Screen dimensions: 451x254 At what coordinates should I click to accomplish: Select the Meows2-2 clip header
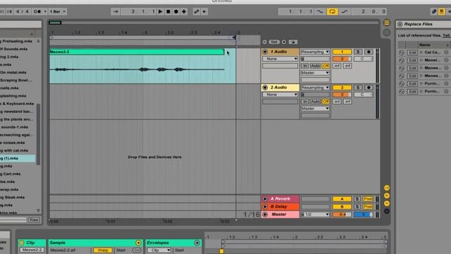(x=137, y=52)
